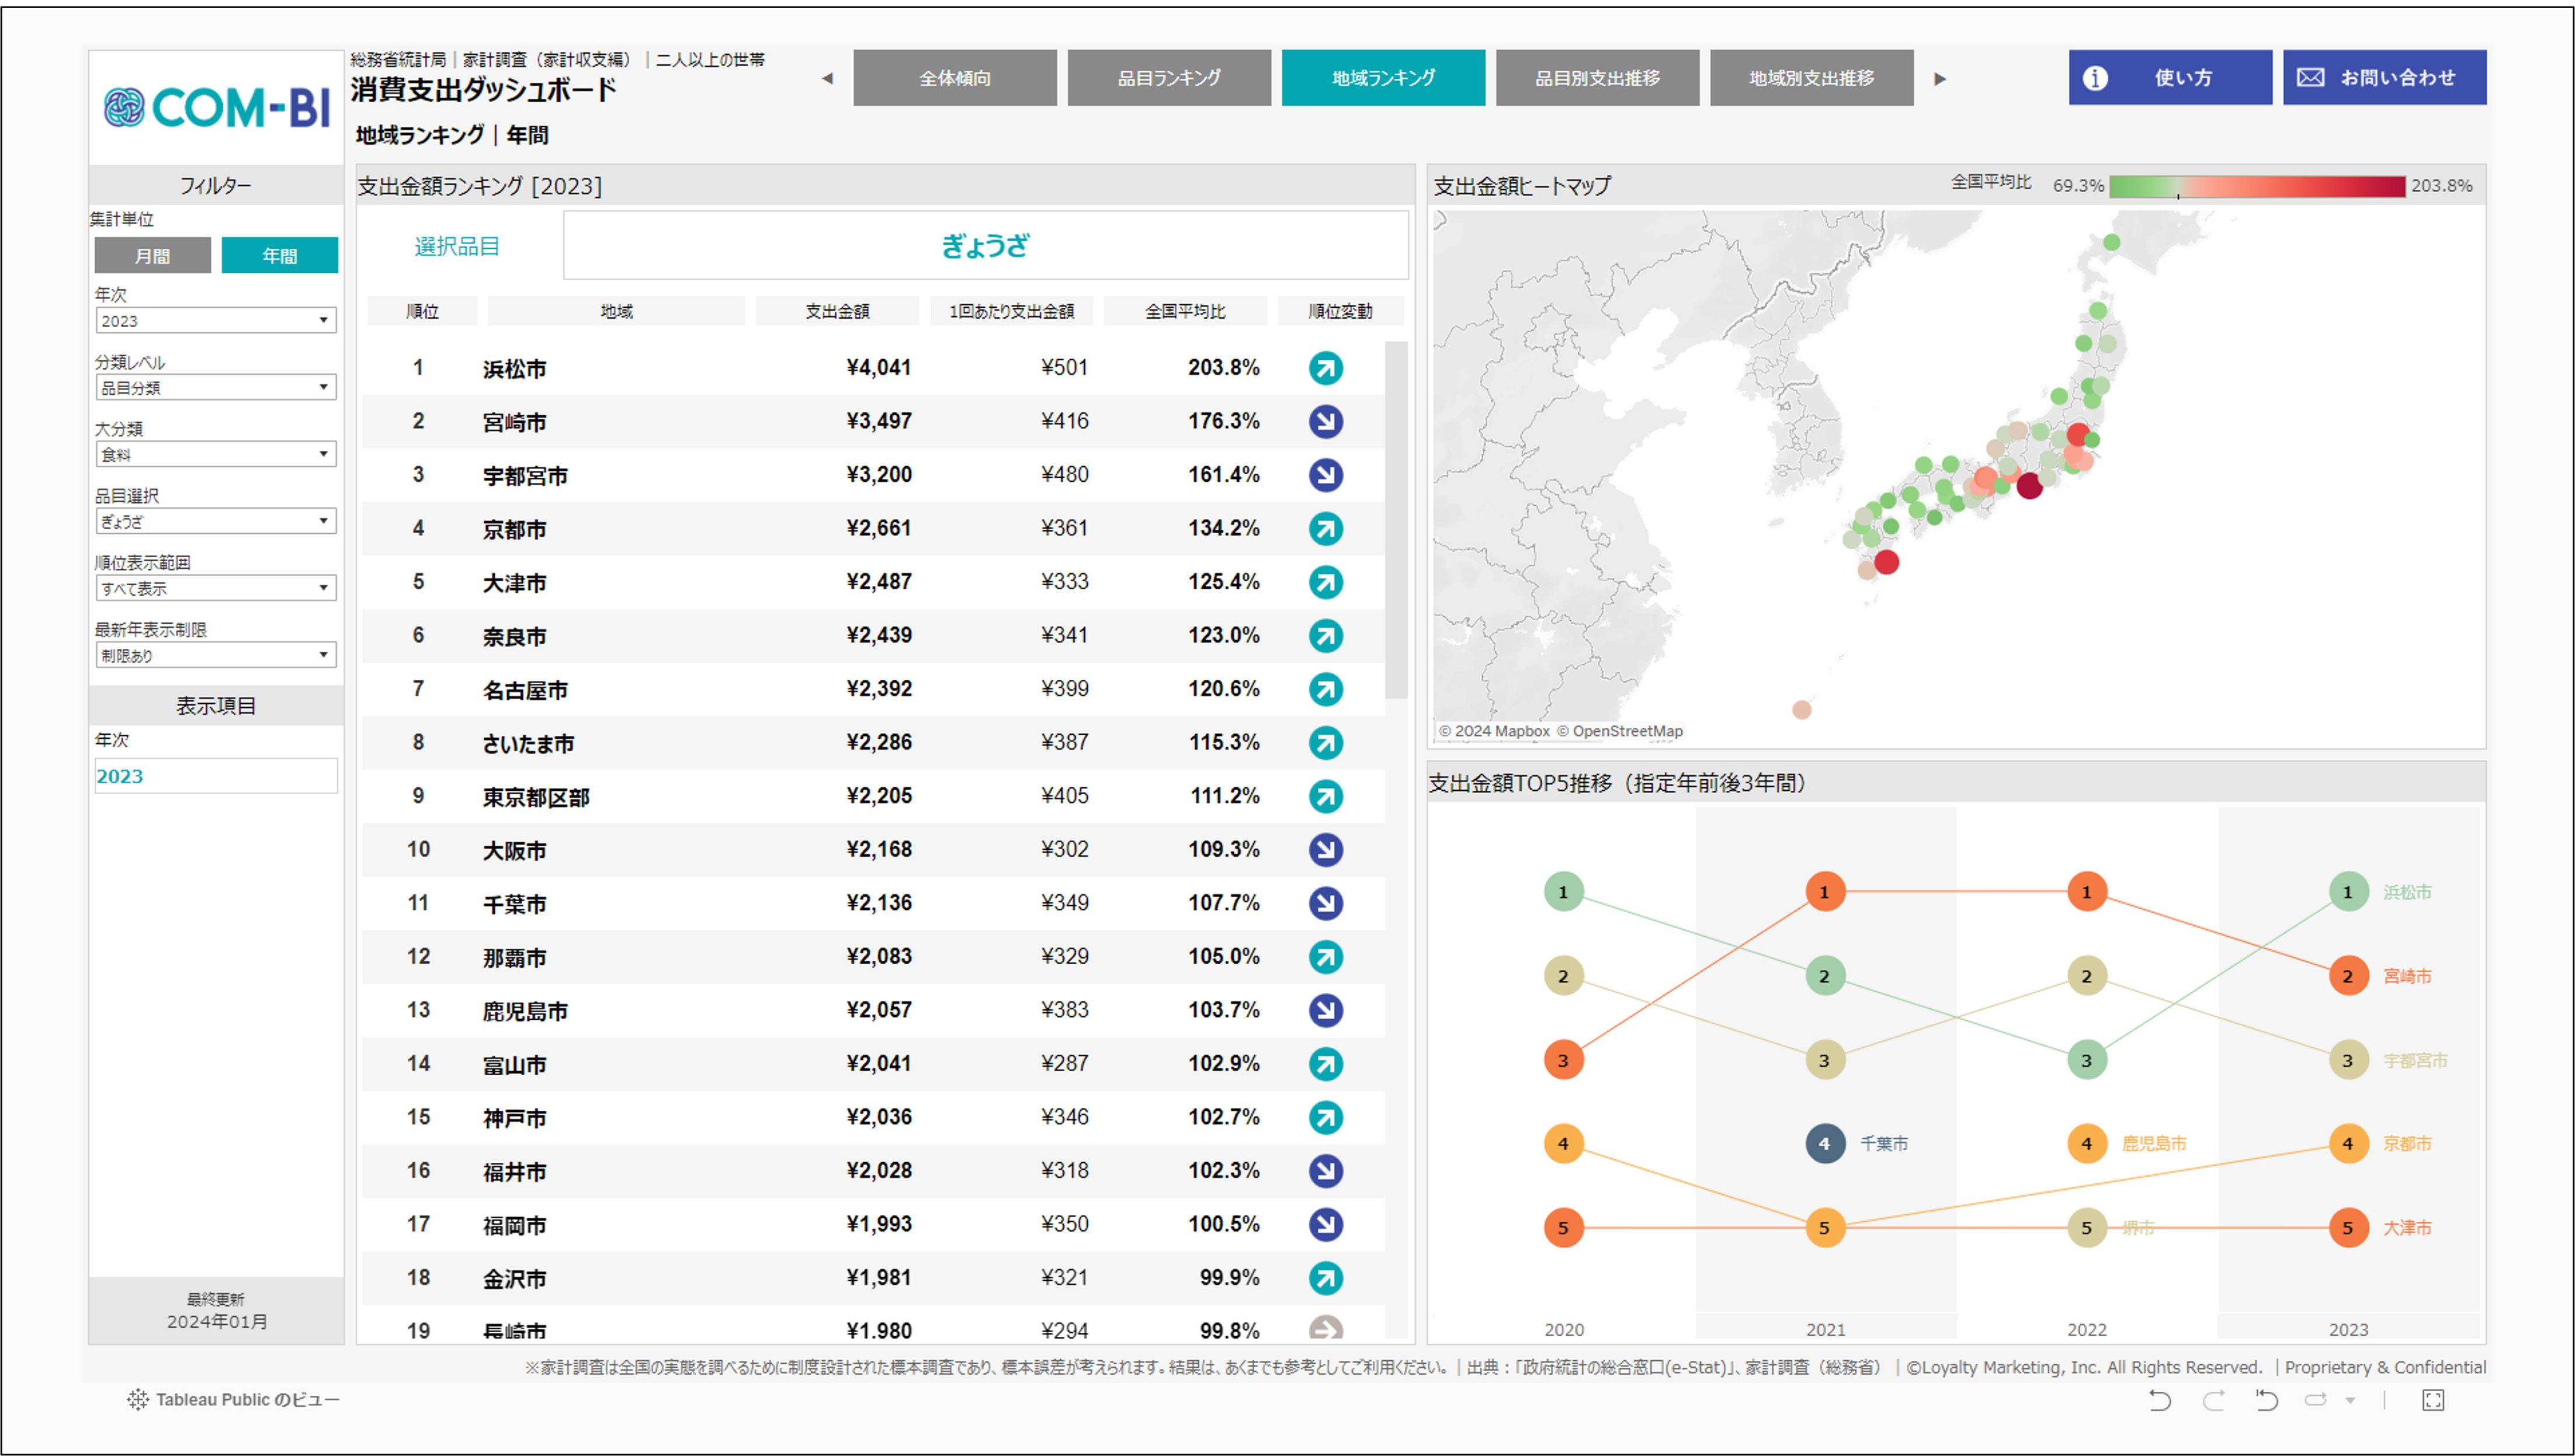Click the downward rank-change icon for 宮崎市
Image resolution: width=2575 pixels, height=1456 pixels.
[1325, 422]
